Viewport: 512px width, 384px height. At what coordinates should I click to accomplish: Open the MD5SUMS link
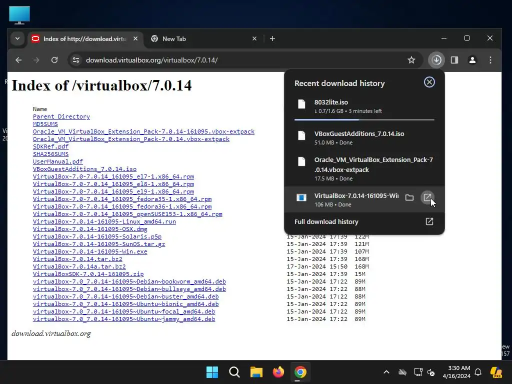point(45,124)
